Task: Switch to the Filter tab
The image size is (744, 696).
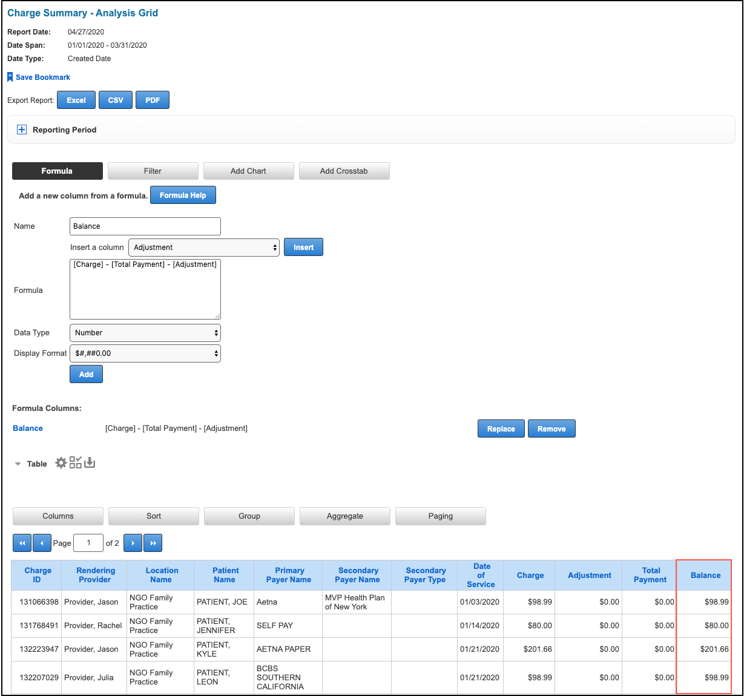Action: 153,171
